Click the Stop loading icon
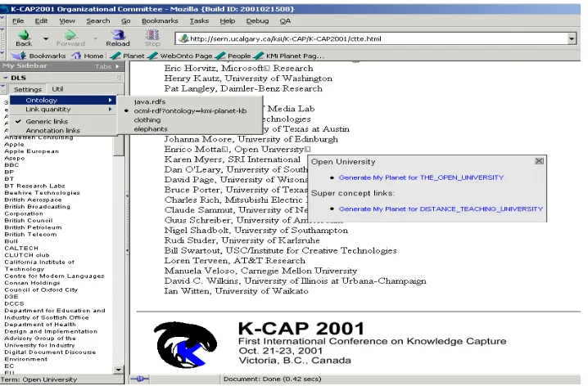Screen dimensions: 588x386 (152, 35)
